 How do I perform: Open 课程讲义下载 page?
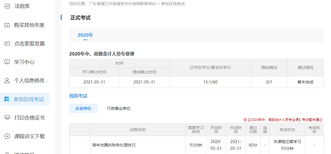point(29,136)
